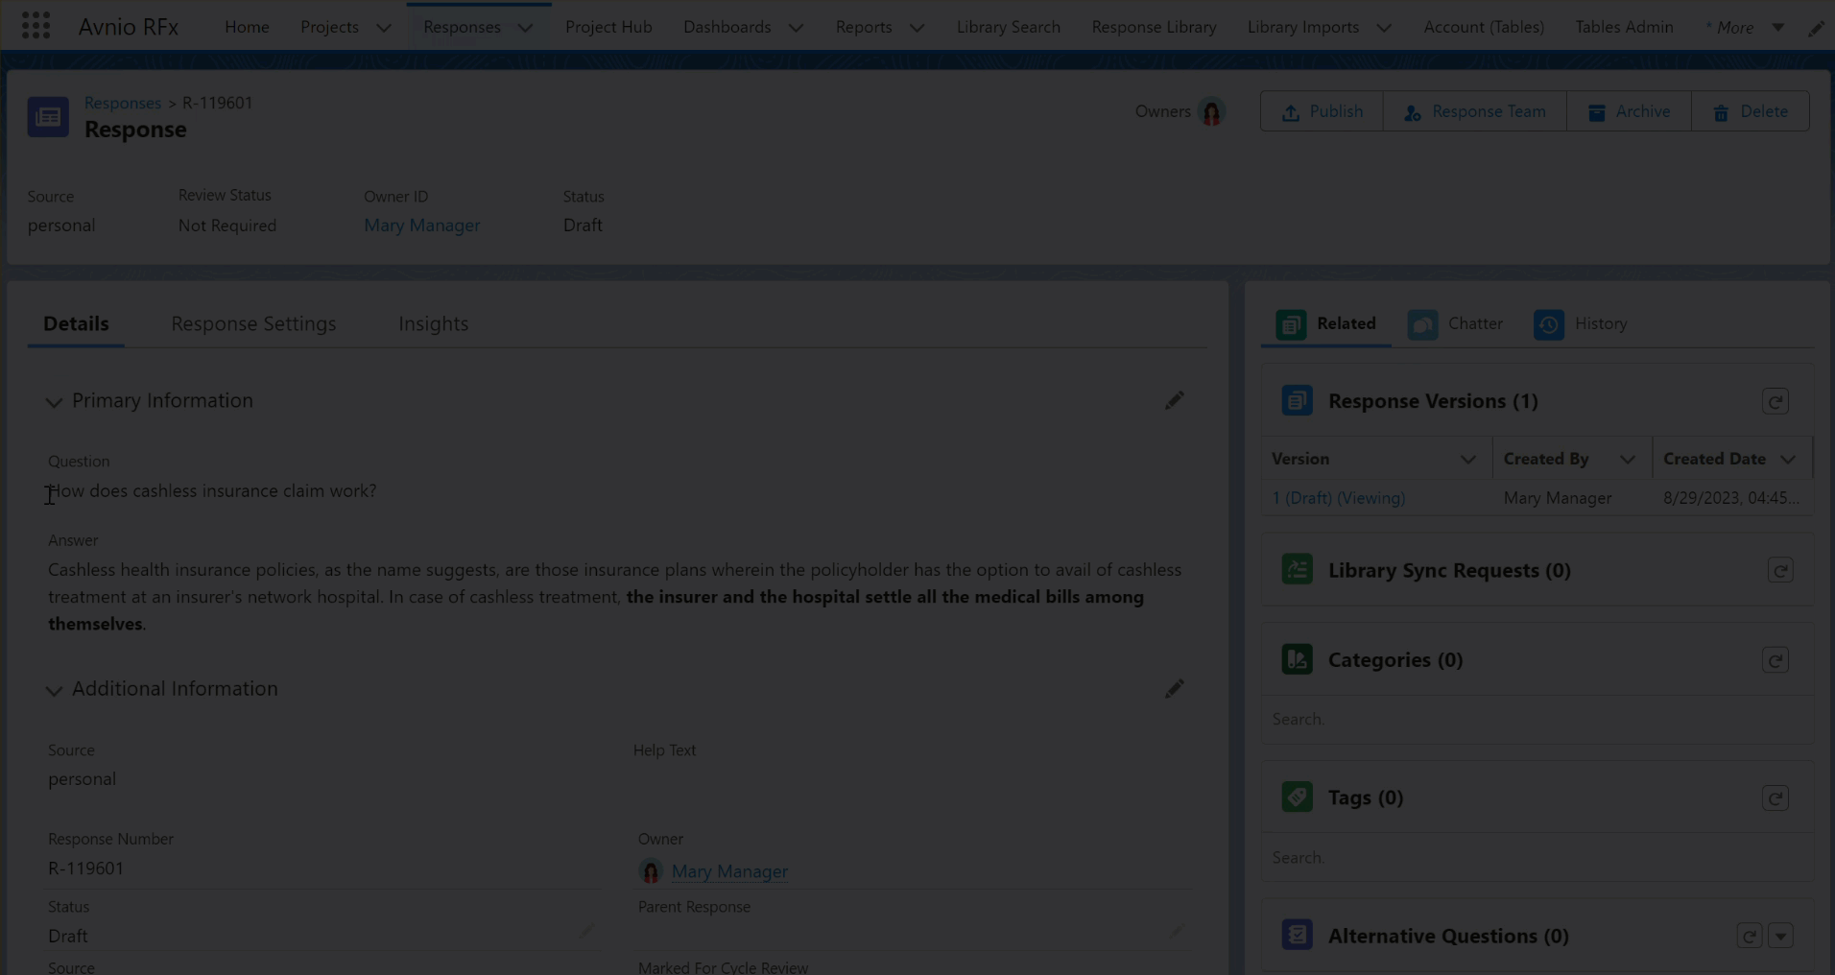The height and width of the screenshot is (975, 1835).
Task: Switch to the Insights tab
Action: tap(434, 324)
